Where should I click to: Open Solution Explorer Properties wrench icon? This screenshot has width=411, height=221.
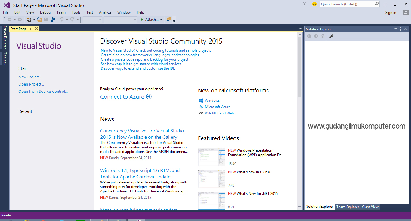332,36
